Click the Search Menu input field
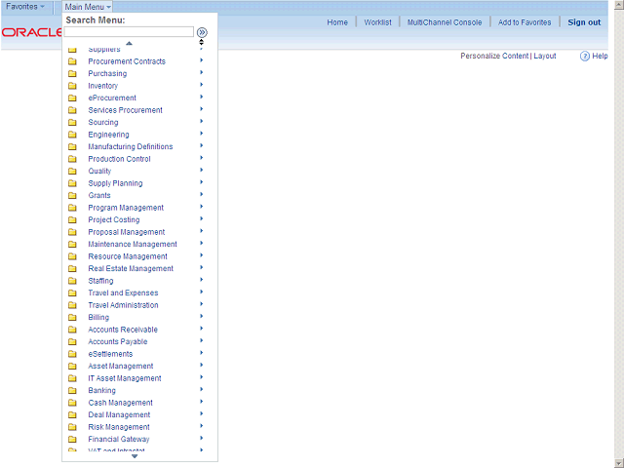This screenshot has width=624, height=468. click(129, 32)
